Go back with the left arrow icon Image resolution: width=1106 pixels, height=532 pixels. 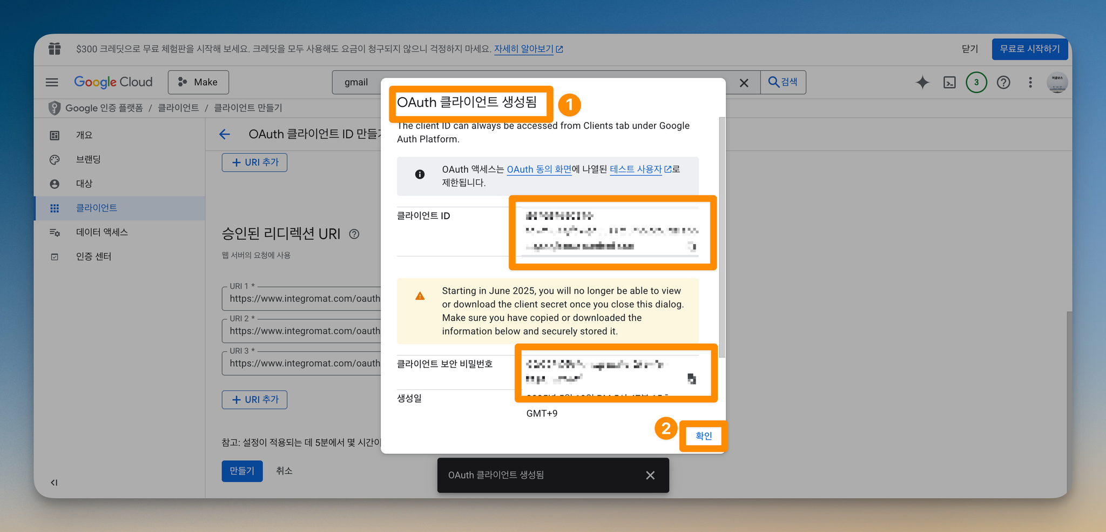pos(225,134)
